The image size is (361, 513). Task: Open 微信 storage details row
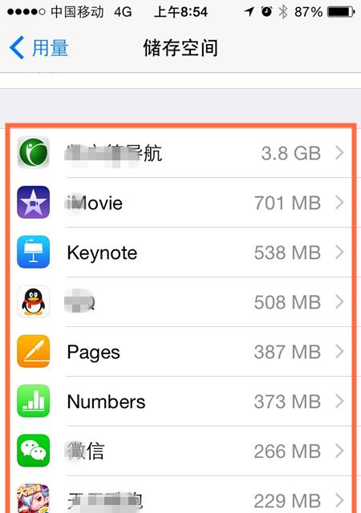point(181,451)
